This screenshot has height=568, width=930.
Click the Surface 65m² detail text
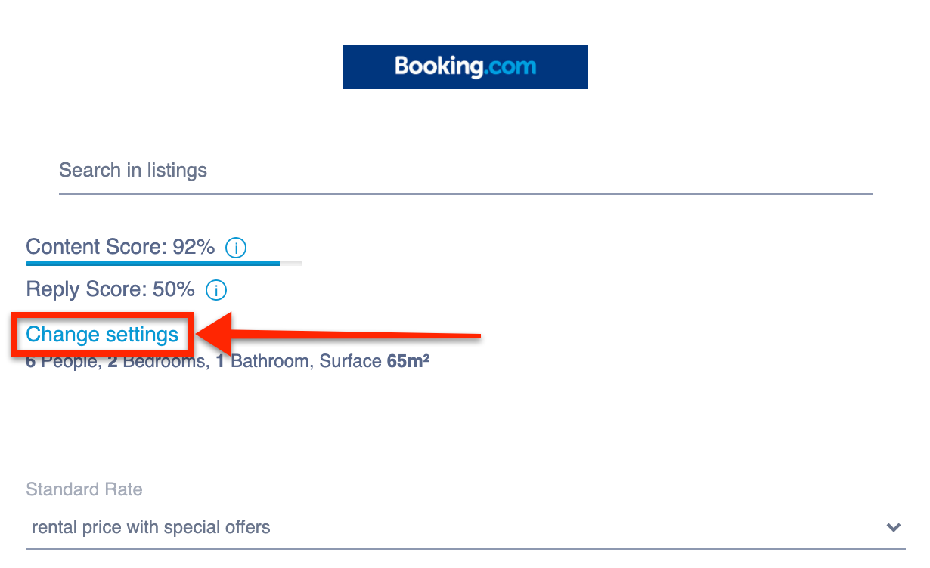pos(374,362)
